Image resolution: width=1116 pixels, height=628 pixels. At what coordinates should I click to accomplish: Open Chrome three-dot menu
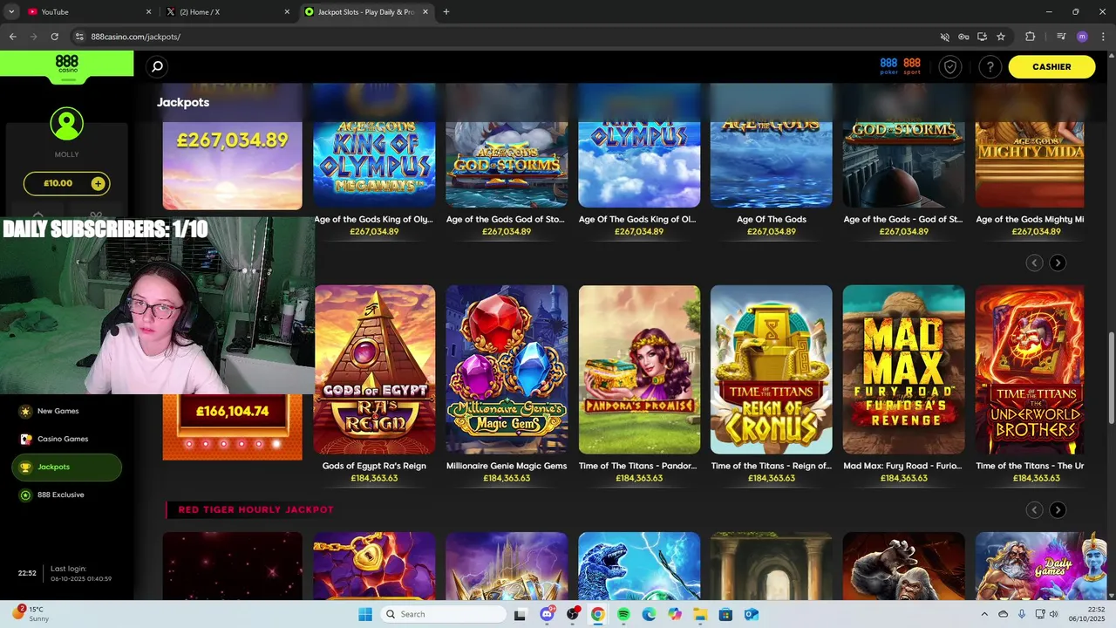[x=1102, y=37]
